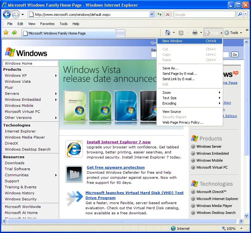Open Windows Media Player in right panel
The height and width of the screenshot is (233, 251).
tap(214, 206)
